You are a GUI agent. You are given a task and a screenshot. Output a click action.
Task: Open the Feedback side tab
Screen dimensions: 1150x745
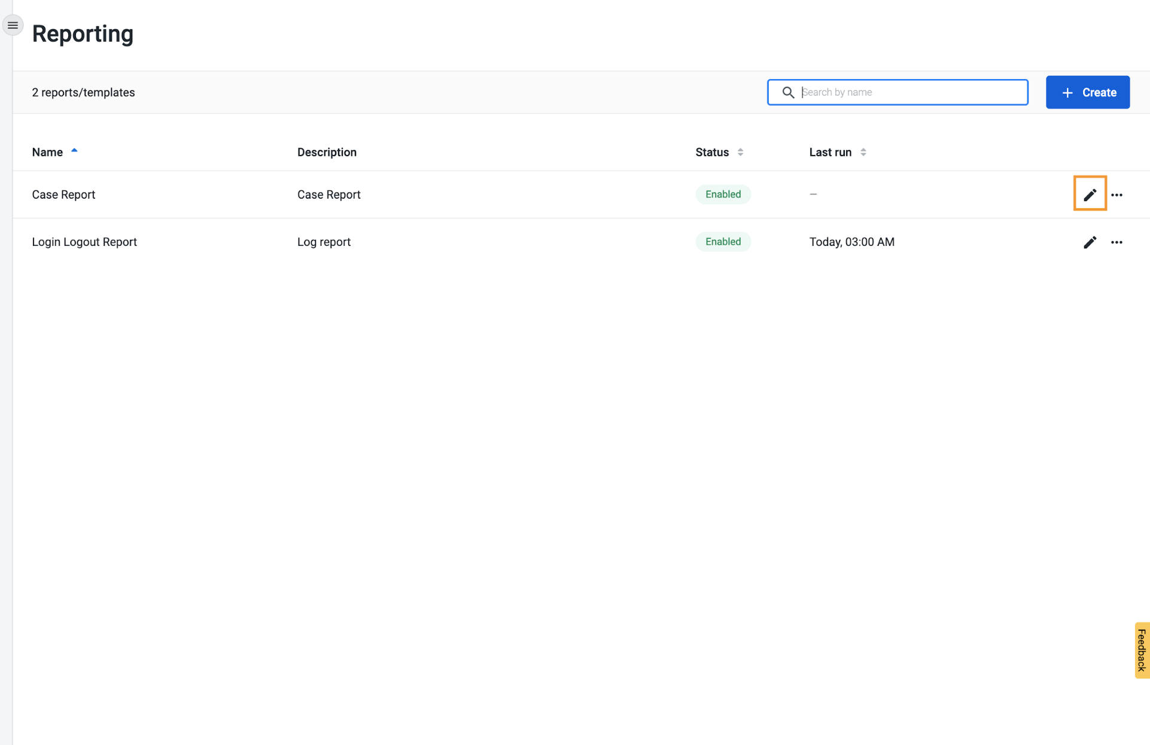1142,650
